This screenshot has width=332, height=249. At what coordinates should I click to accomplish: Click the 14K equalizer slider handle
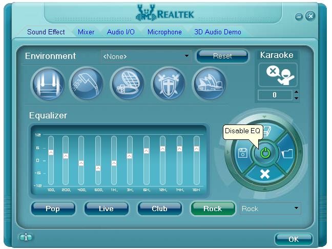point(179,149)
